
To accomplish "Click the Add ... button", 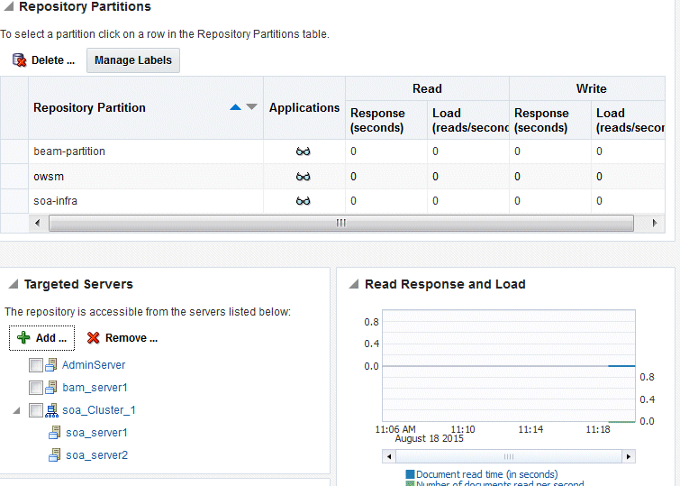I will coord(41,338).
